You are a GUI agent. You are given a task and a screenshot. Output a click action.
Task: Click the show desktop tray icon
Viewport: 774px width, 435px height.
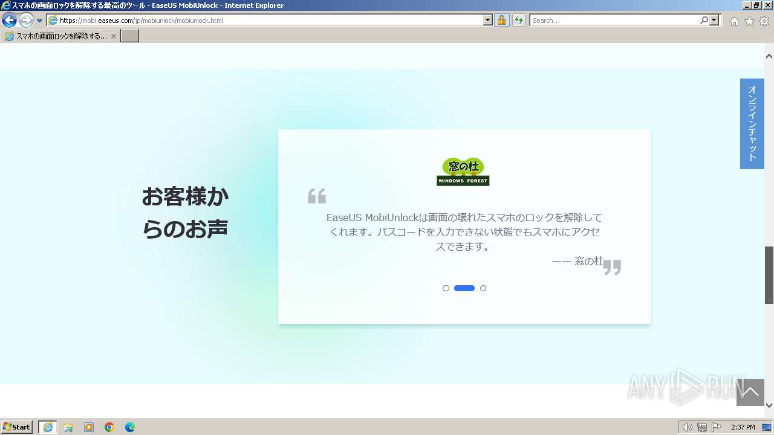click(x=767, y=427)
